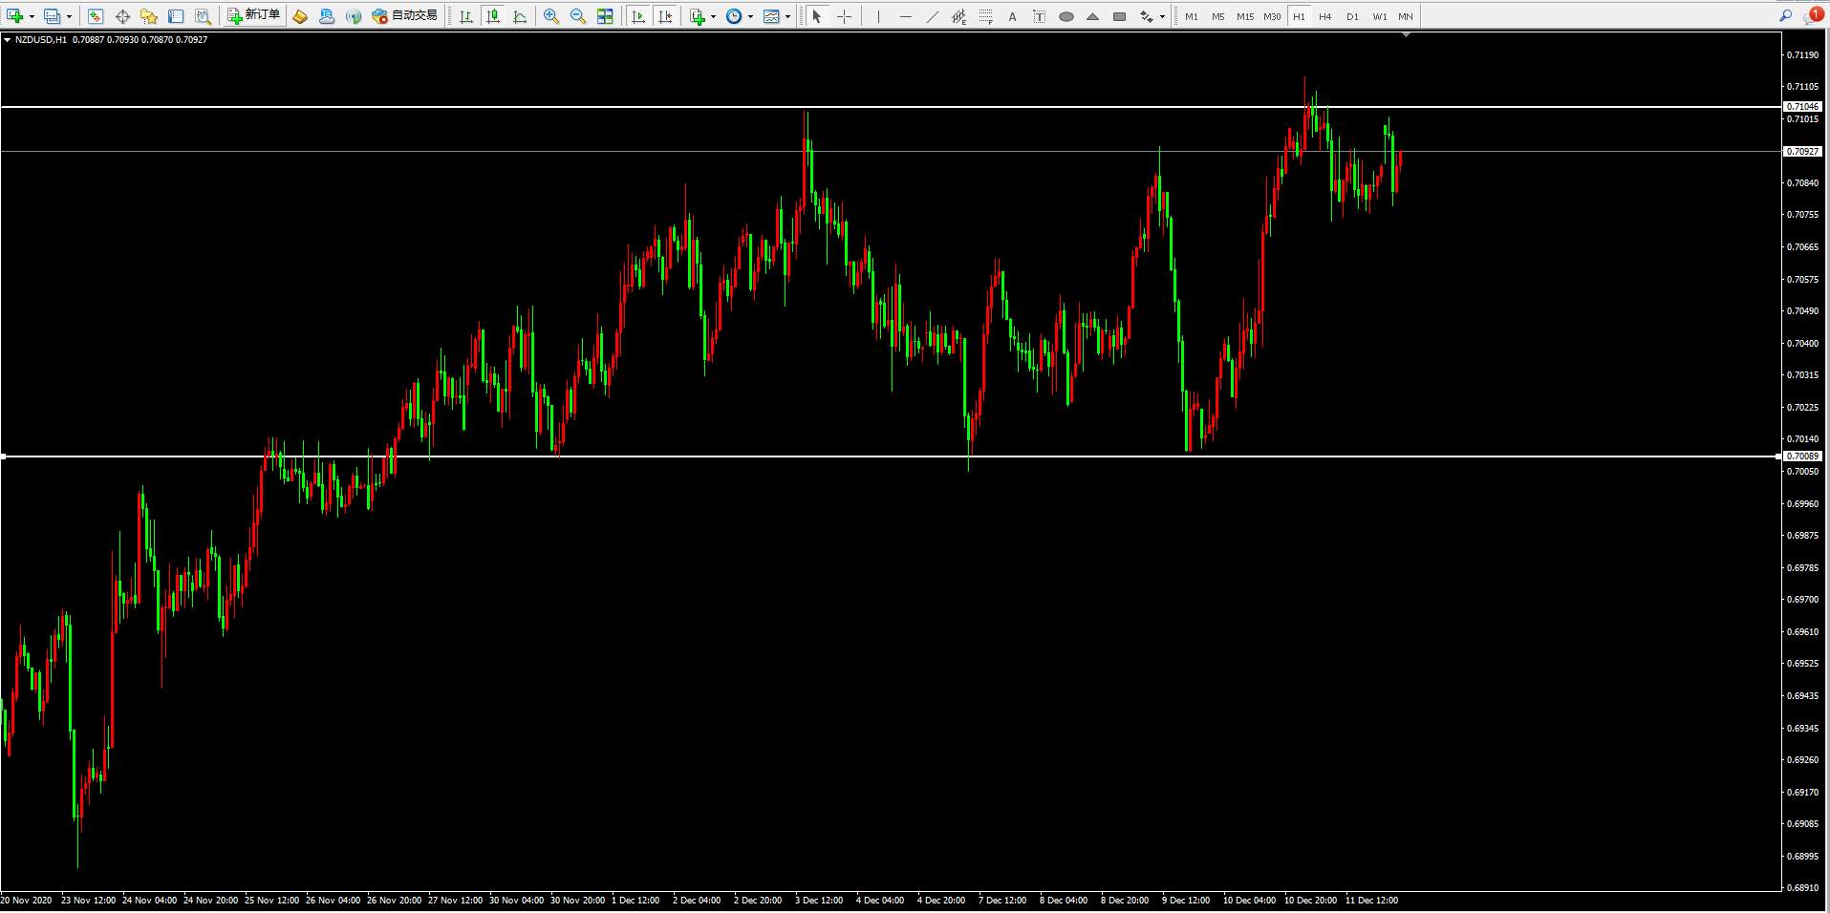Toggle the Terminal panel icon
The height and width of the screenshot is (913, 1830).
(176, 16)
